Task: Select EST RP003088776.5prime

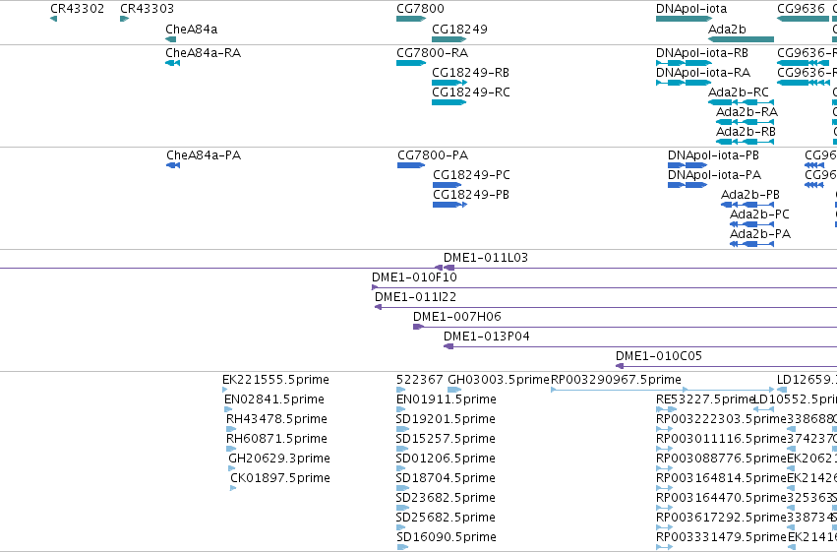Action: (x=664, y=468)
